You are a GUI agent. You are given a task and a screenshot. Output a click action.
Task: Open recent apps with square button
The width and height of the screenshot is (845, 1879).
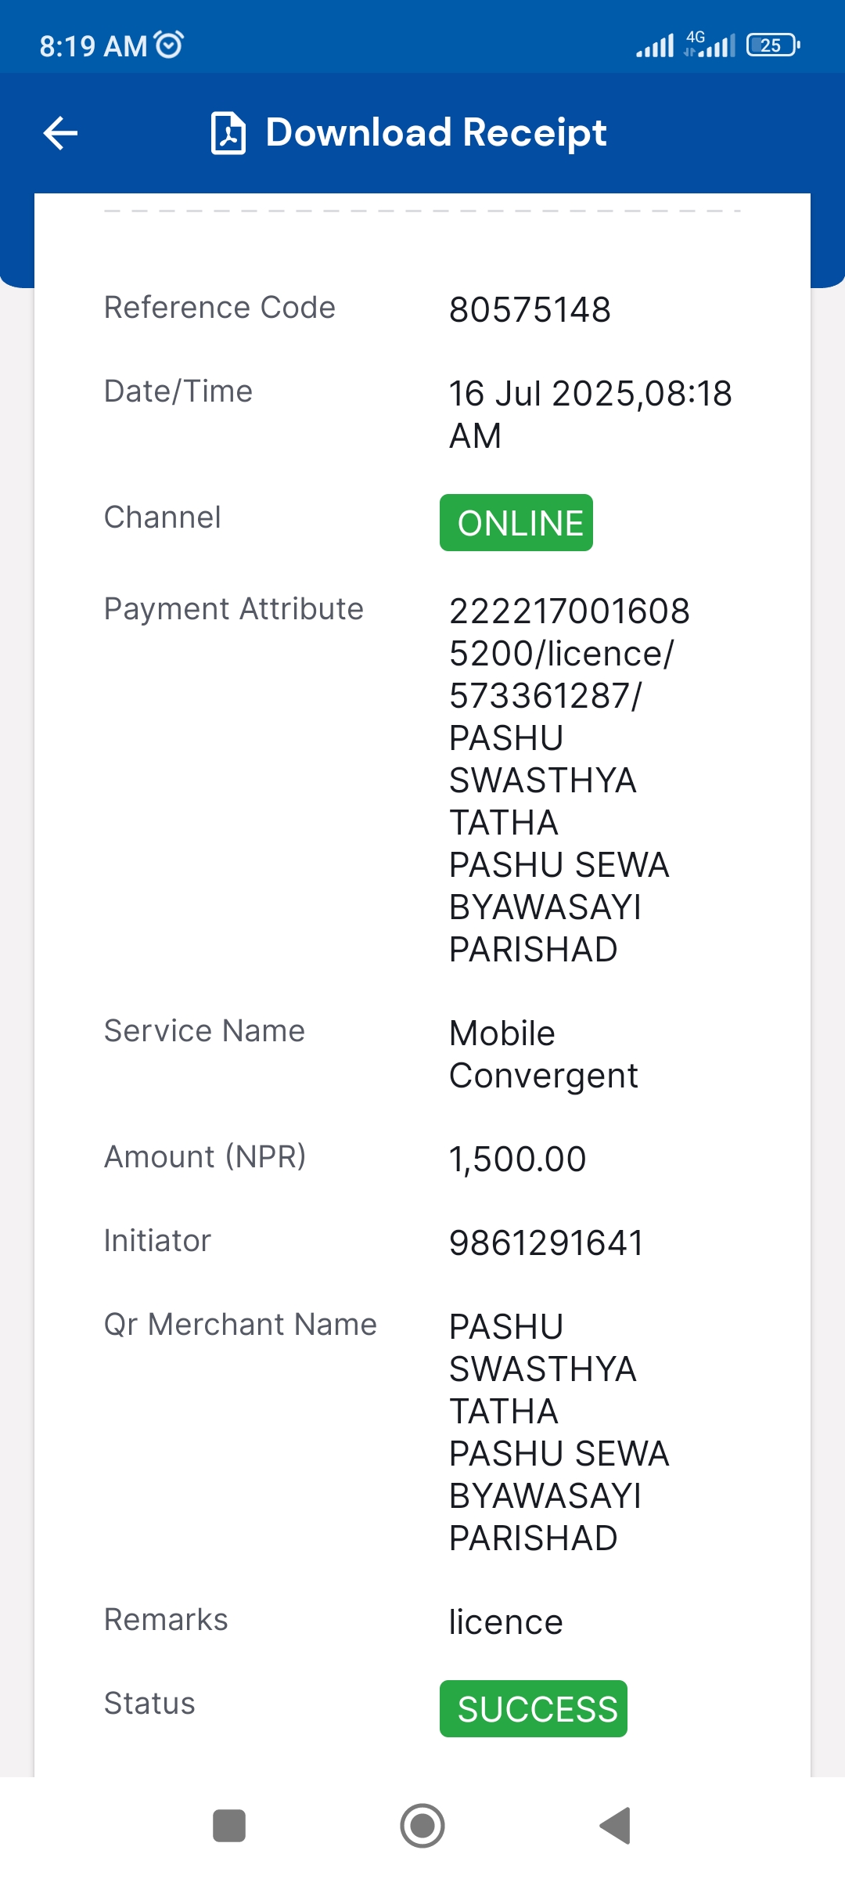click(x=229, y=1826)
